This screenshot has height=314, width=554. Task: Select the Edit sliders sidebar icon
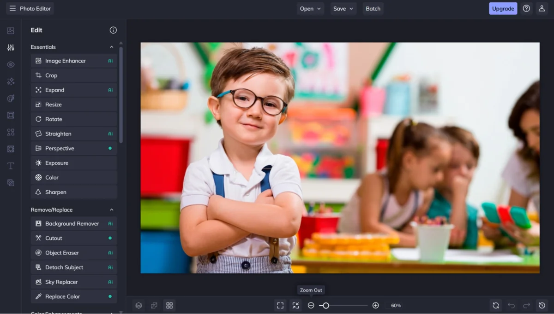click(11, 47)
